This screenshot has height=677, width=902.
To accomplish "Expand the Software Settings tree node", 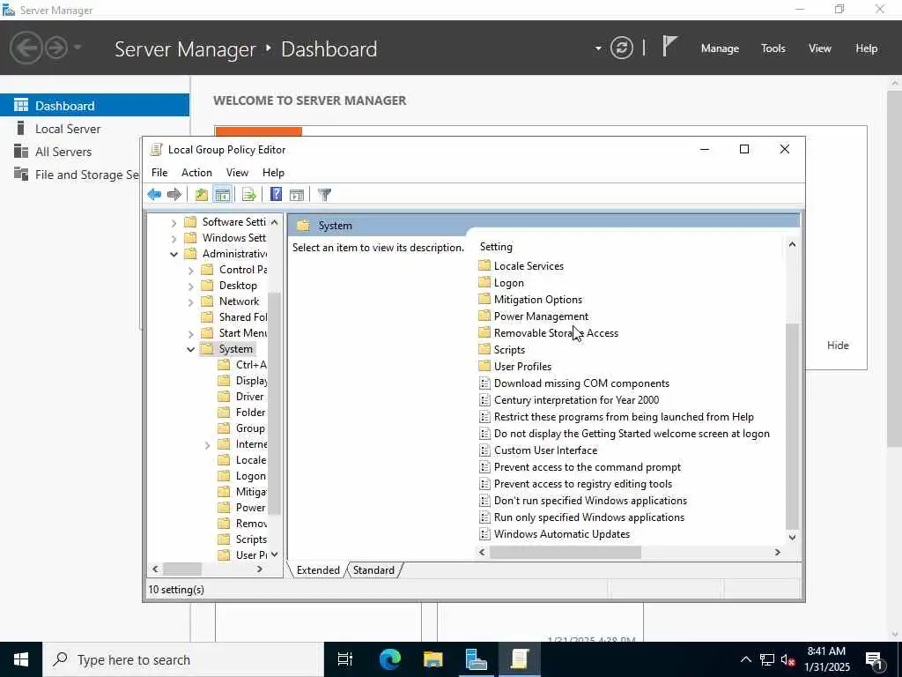I will [x=174, y=222].
